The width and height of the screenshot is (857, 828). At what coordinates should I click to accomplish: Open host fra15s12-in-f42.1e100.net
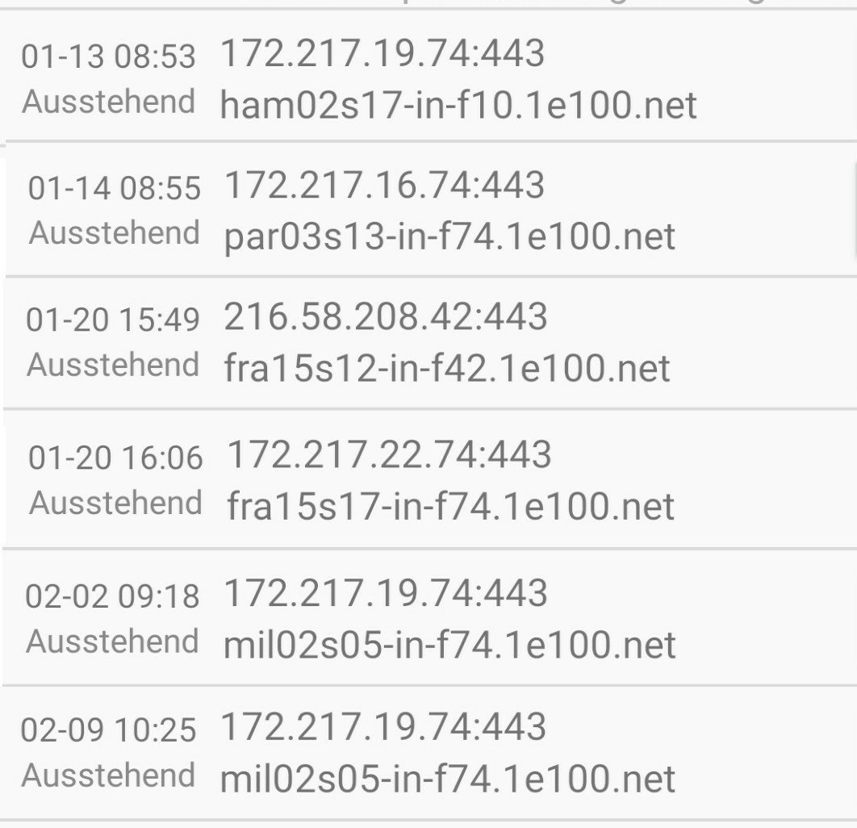(x=447, y=368)
